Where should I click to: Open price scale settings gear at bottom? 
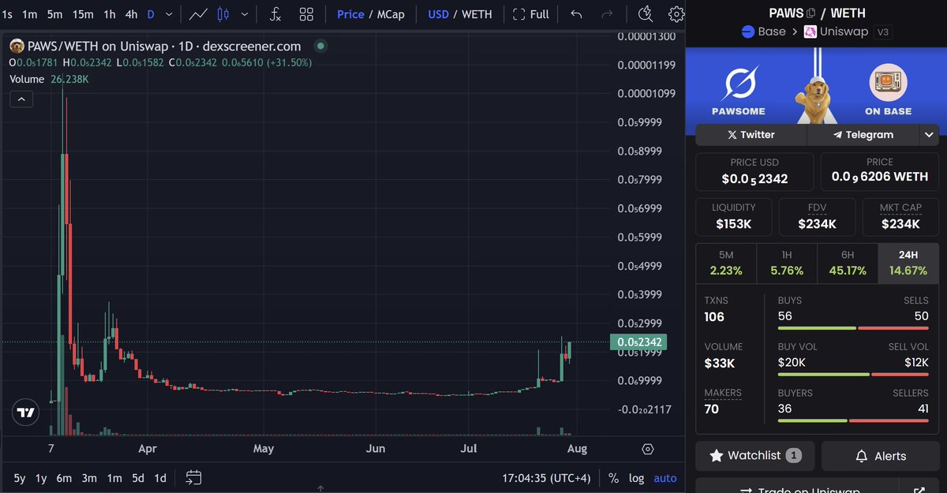click(x=648, y=449)
